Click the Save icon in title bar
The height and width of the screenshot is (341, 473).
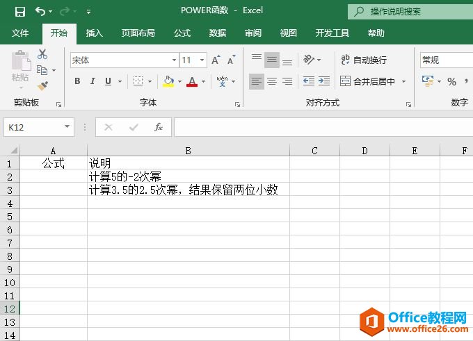pos(19,11)
